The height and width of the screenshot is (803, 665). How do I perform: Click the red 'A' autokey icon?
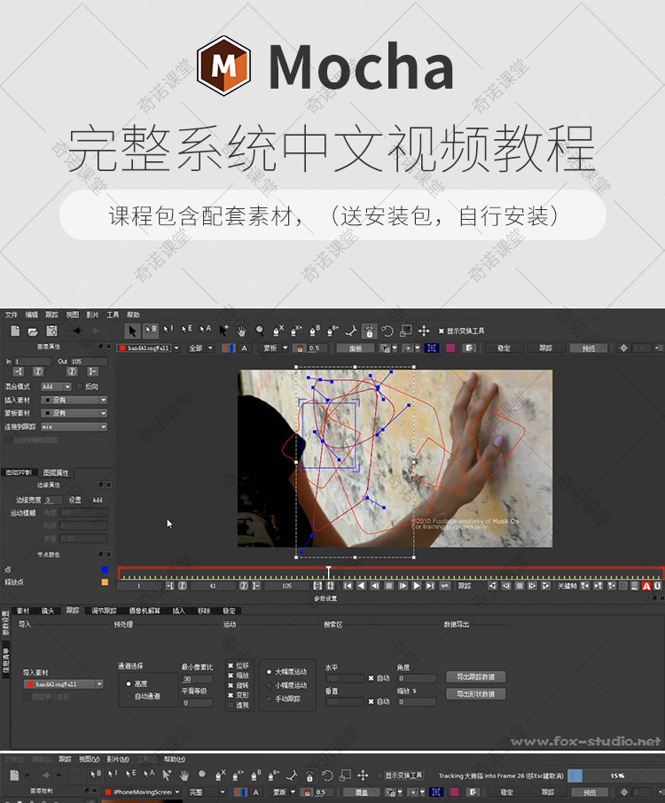[646, 586]
